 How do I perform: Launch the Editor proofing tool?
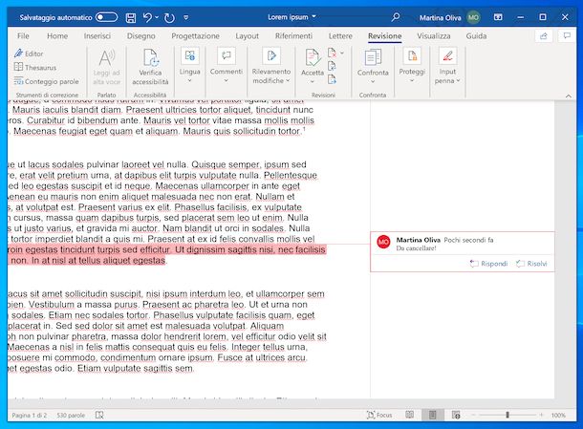29,54
